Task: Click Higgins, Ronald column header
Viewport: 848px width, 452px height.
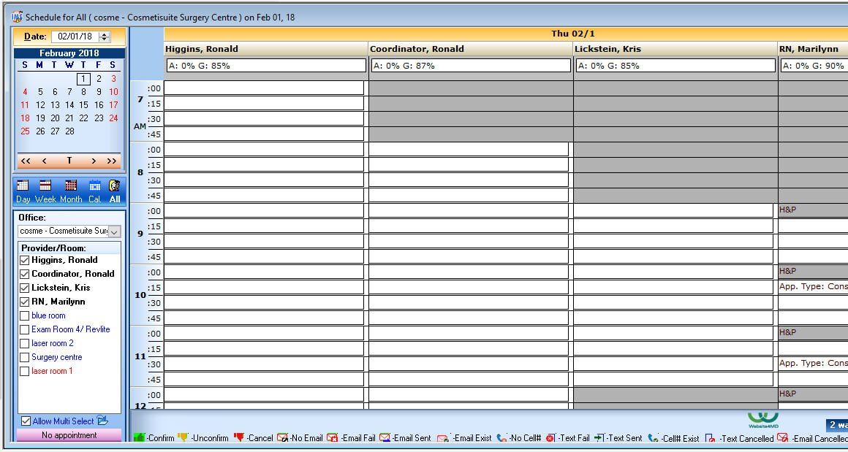Action: pos(265,49)
